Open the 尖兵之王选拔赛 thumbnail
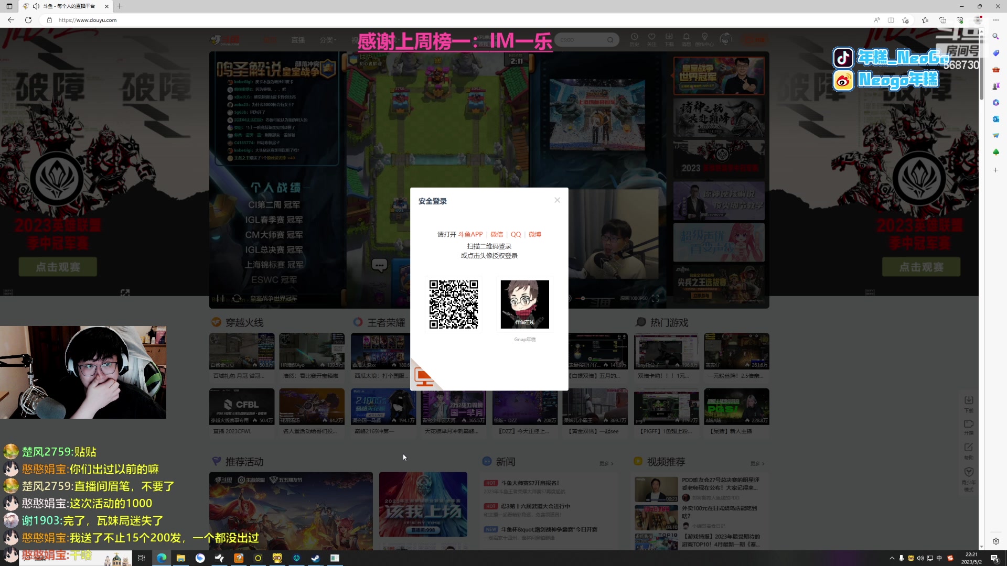The image size is (1007, 566). tap(719, 284)
